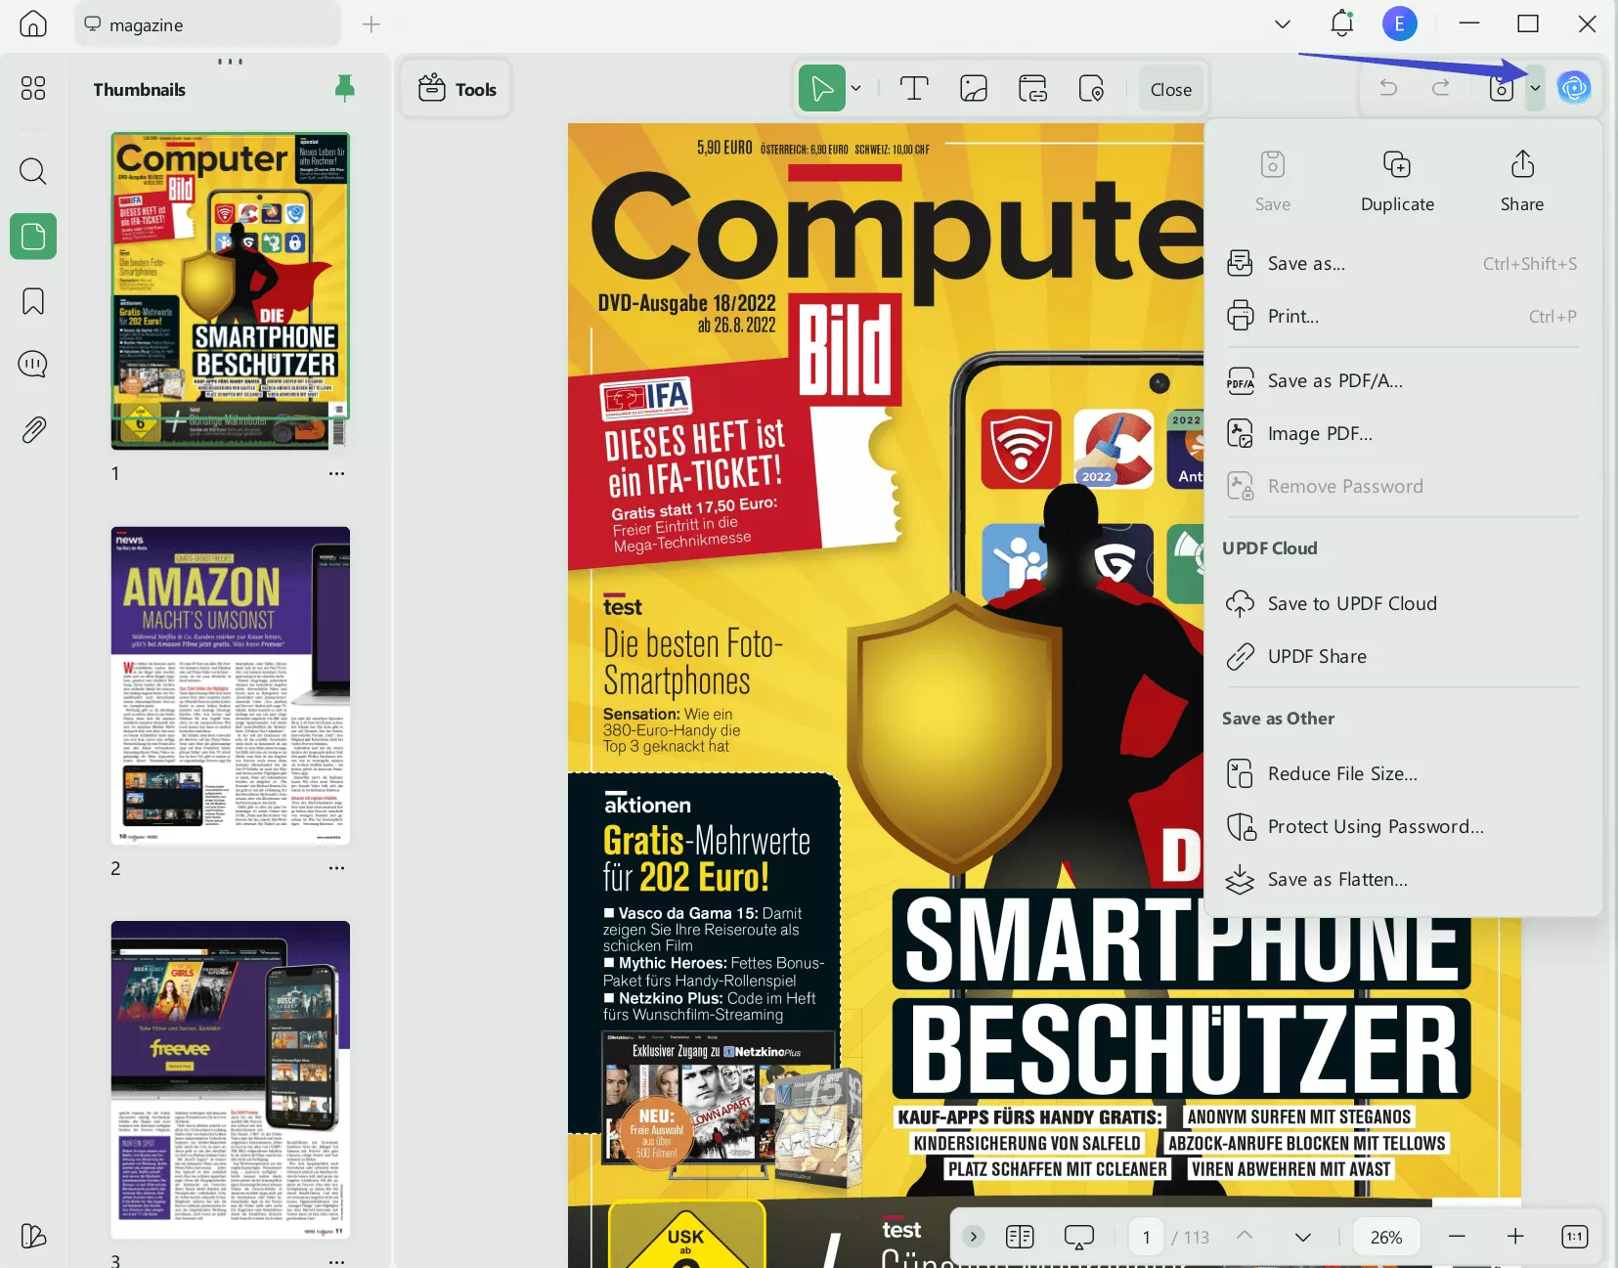Open the Bookmarks panel icon
The image size is (1618, 1268).
coord(33,301)
